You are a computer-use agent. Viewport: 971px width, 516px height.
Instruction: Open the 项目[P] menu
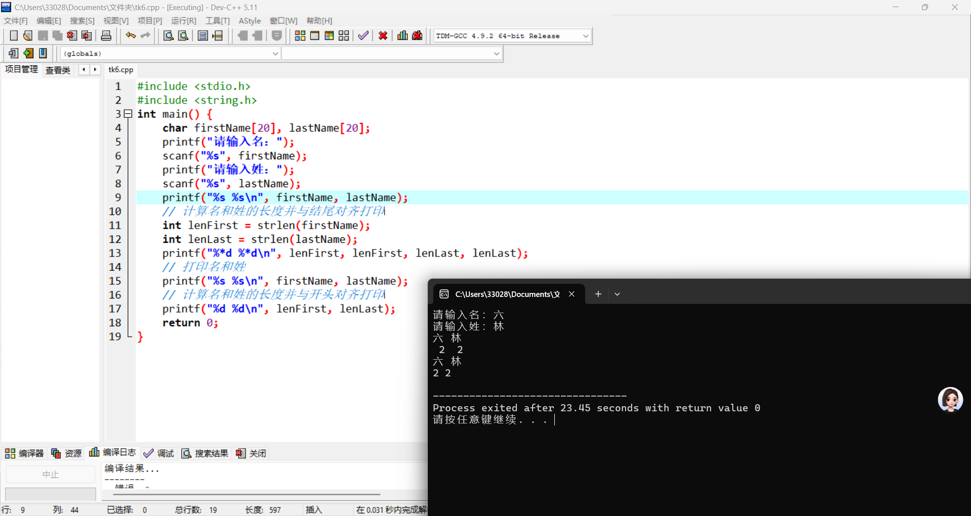(x=150, y=21)
